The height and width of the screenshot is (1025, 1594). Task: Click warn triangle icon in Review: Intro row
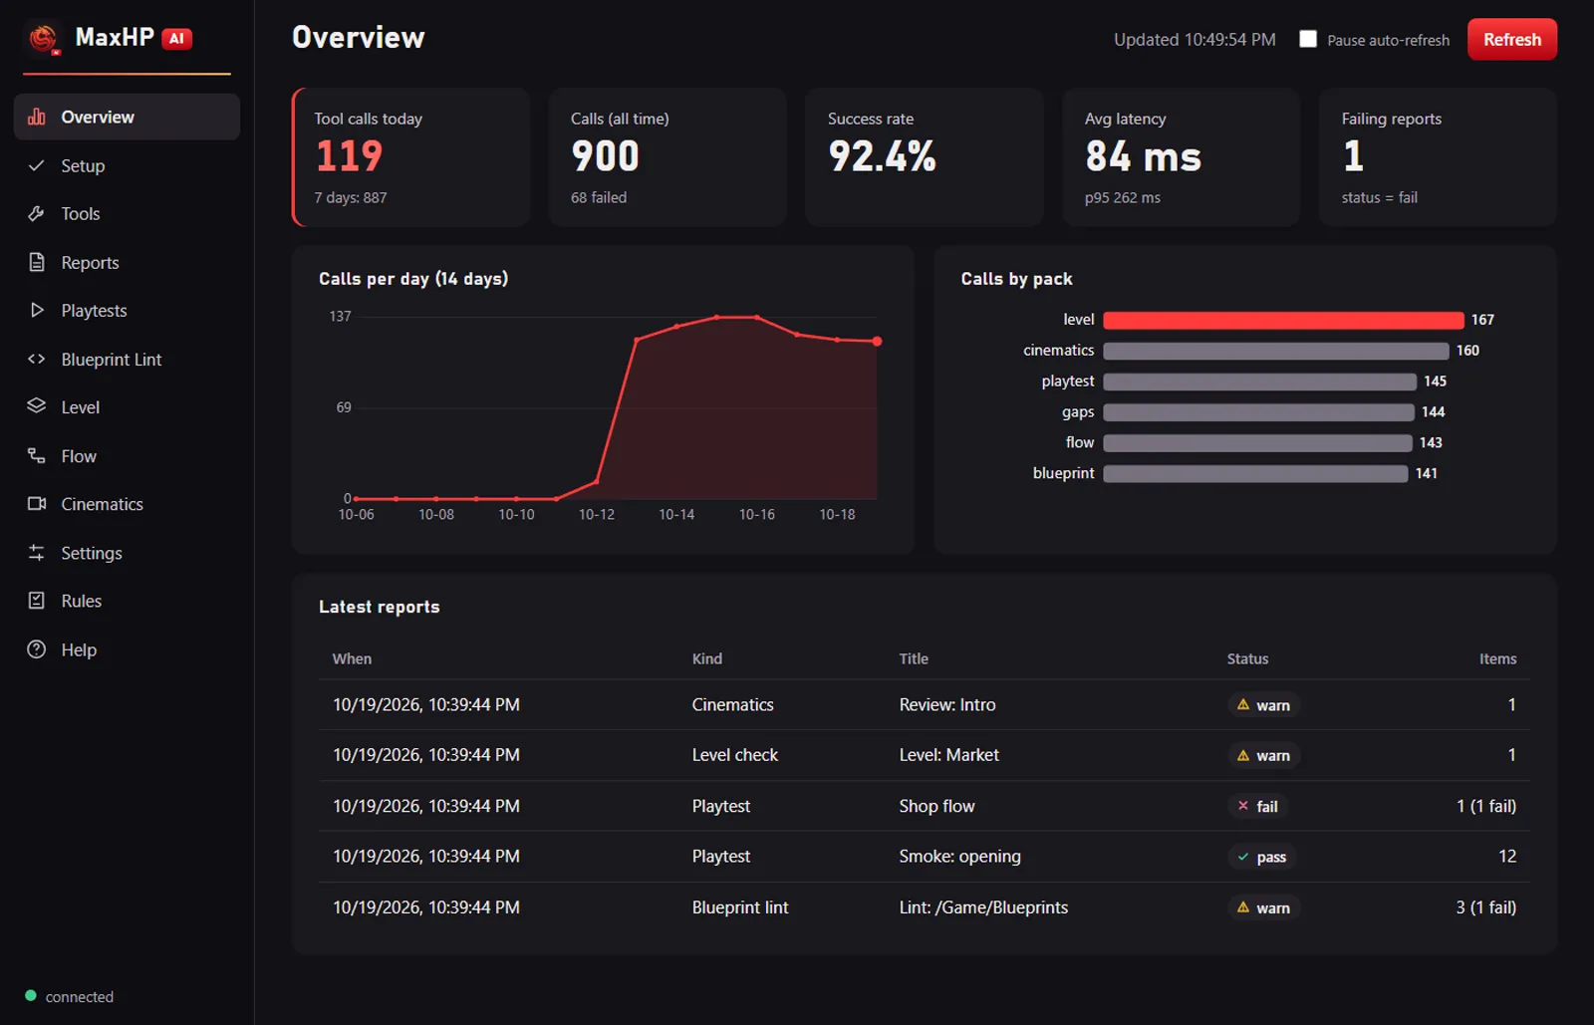1243,704
